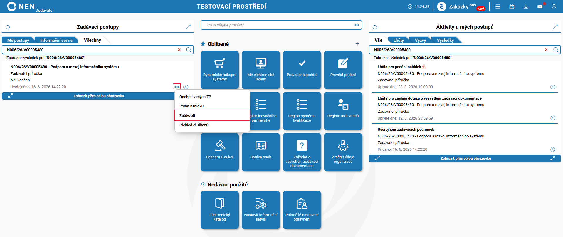Screen dimensions: 563x237
Task: Select the Vše tab in activities
Action: 379,40
